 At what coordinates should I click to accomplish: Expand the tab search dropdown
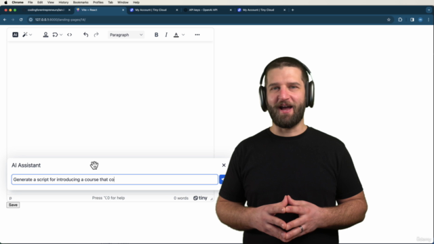click(x=429, y=10)
